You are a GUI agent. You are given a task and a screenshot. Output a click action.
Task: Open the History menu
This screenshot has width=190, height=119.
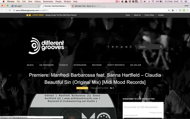tap(38, 1)
